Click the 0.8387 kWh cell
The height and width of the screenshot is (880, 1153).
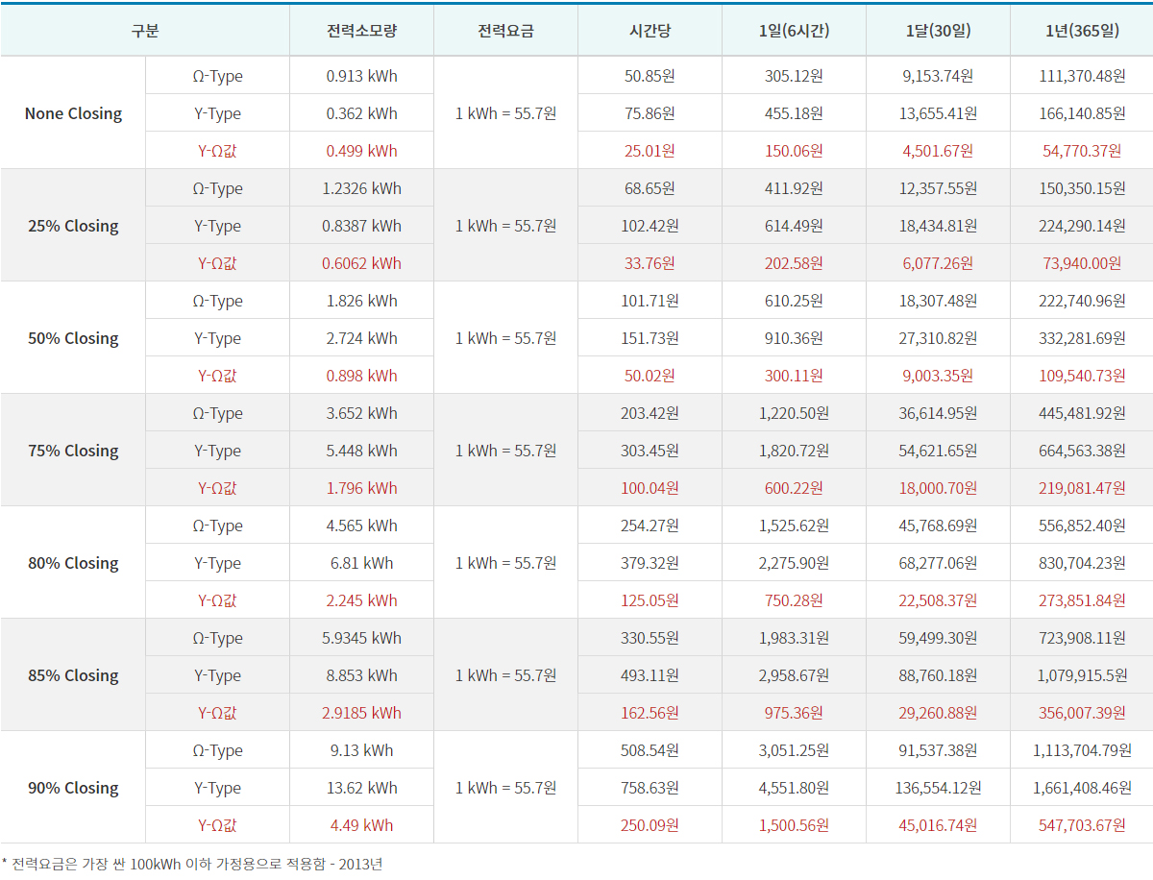tap(361, 226)
